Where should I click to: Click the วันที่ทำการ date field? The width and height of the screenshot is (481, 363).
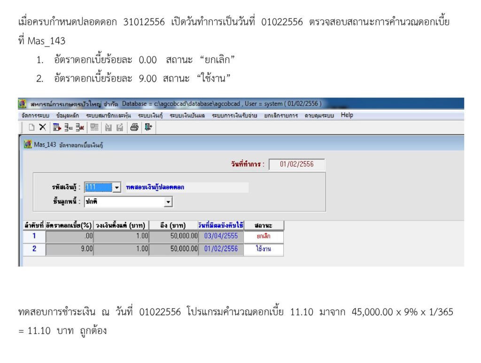296,165
